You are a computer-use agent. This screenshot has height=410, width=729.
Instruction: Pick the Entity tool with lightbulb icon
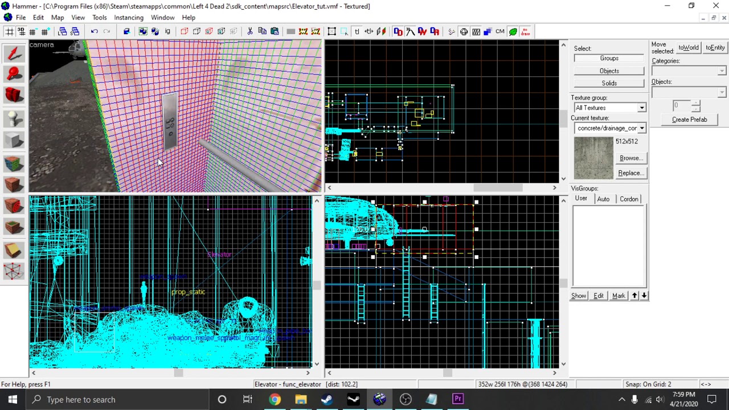pyautogui.click(x=14, y=118)
